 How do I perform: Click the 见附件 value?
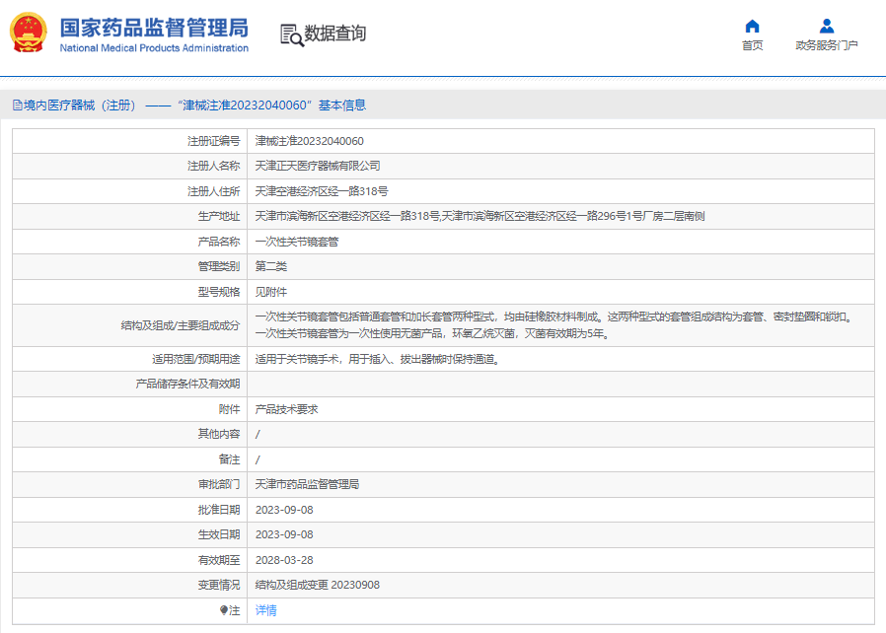click(271, 292)
